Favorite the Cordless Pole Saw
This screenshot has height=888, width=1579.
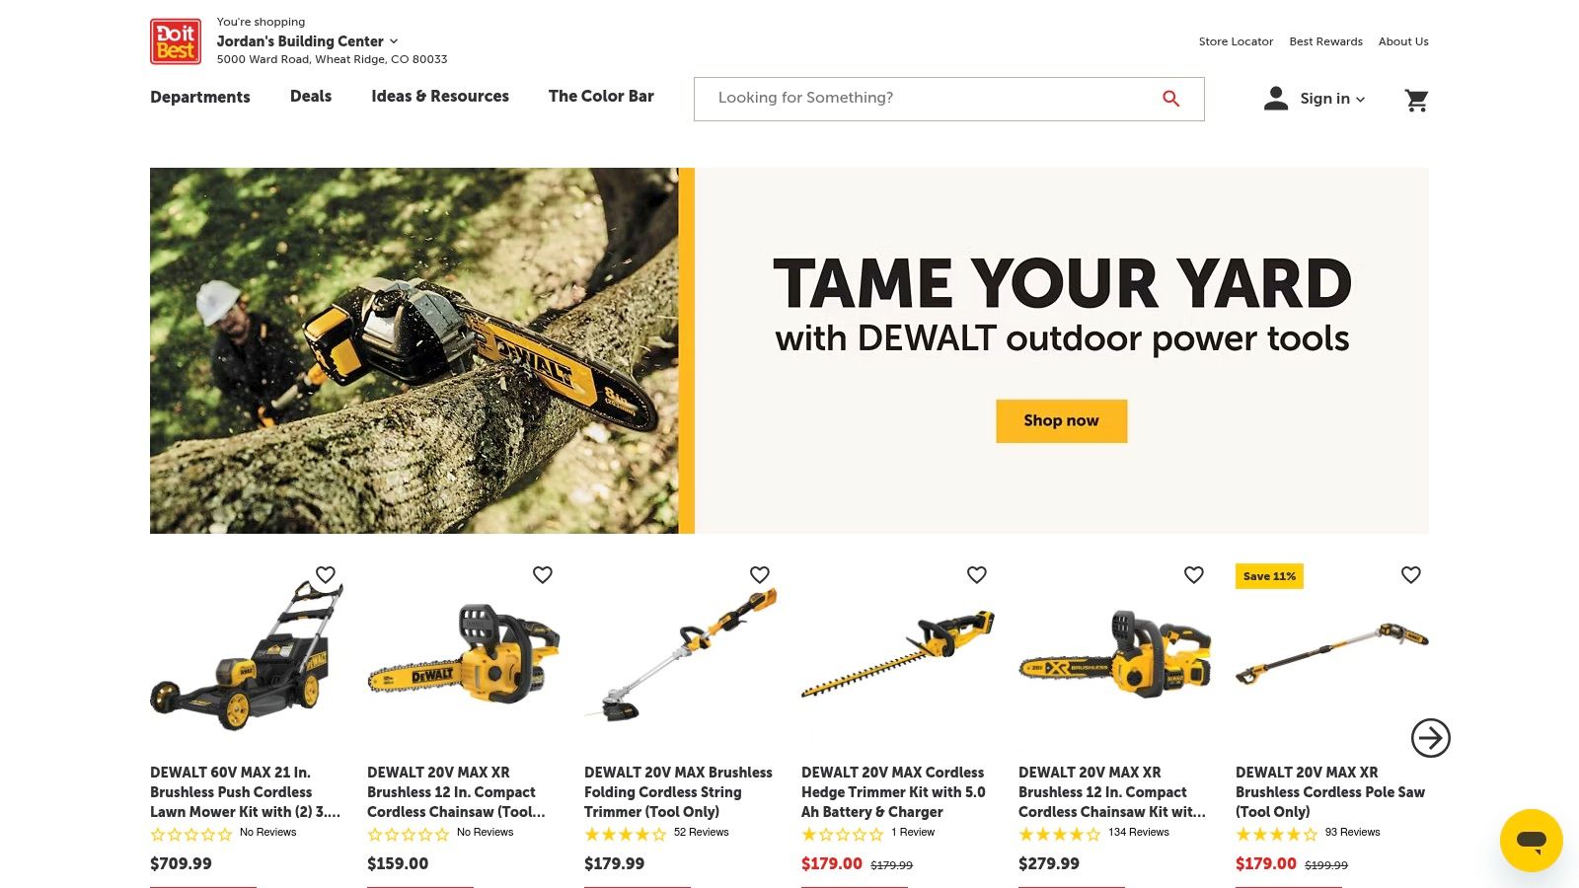(x=1411, y=574)
